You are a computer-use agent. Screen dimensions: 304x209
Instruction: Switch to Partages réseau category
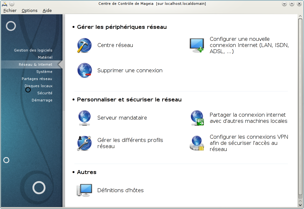click(x=37, y=79)
